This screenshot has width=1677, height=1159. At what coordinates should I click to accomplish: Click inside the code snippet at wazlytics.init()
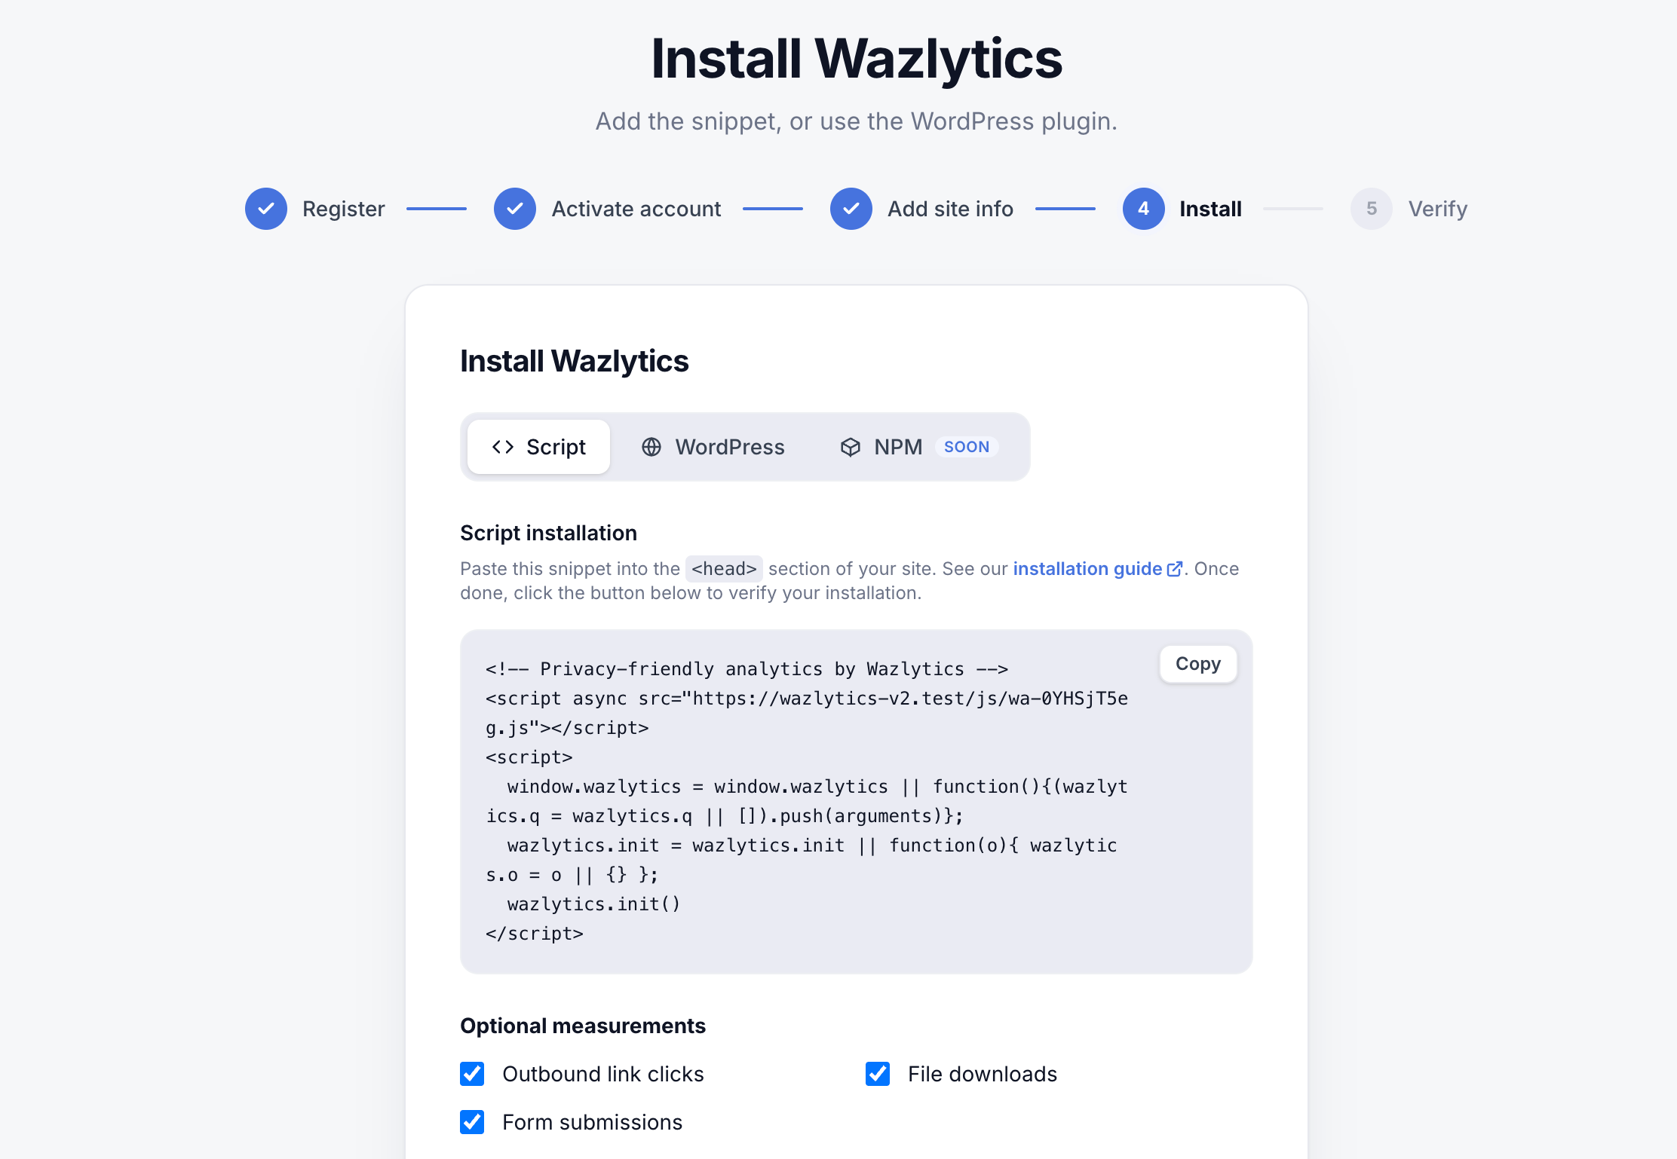coord(594,904)
